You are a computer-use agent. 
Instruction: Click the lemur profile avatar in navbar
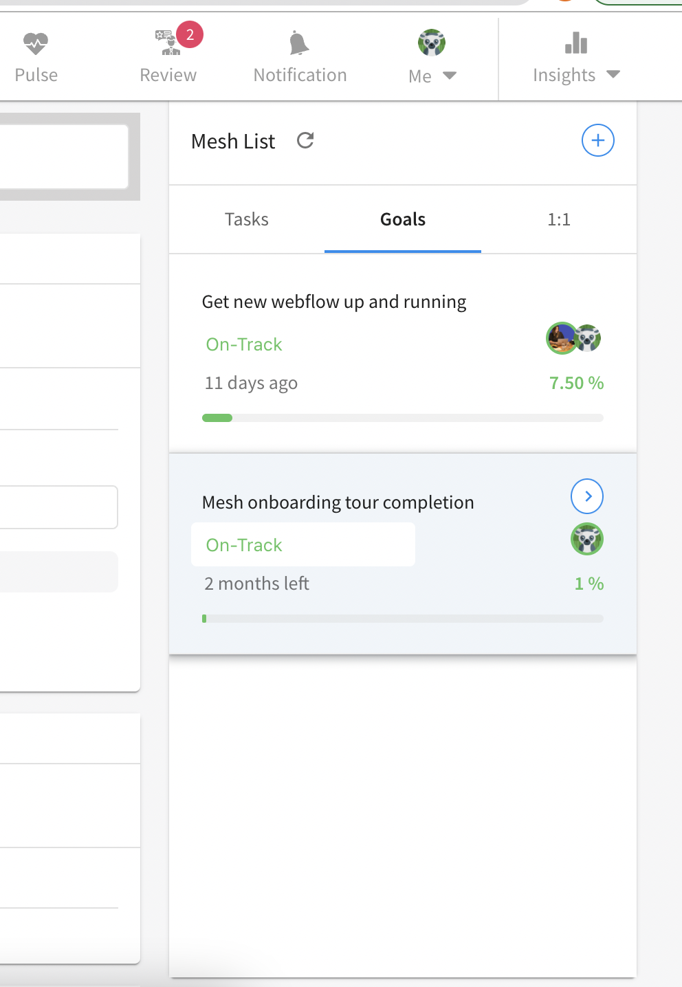tap(432, 43)
